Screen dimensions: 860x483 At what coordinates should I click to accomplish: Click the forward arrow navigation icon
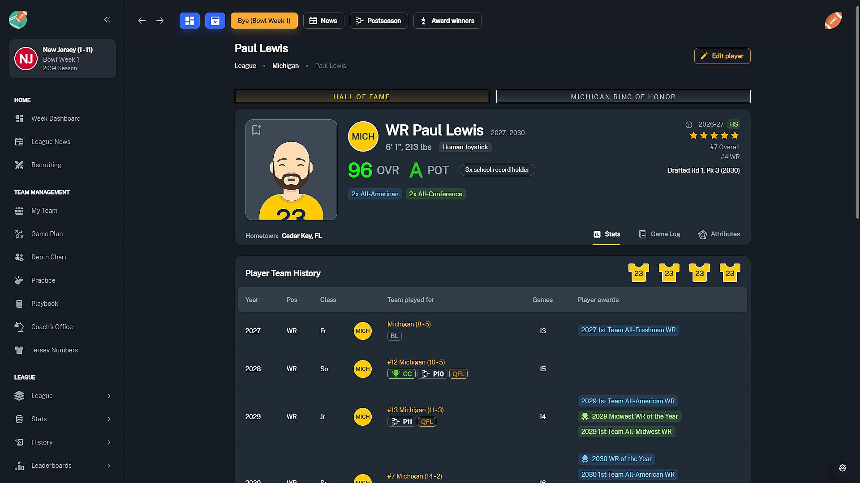point(160,21)
